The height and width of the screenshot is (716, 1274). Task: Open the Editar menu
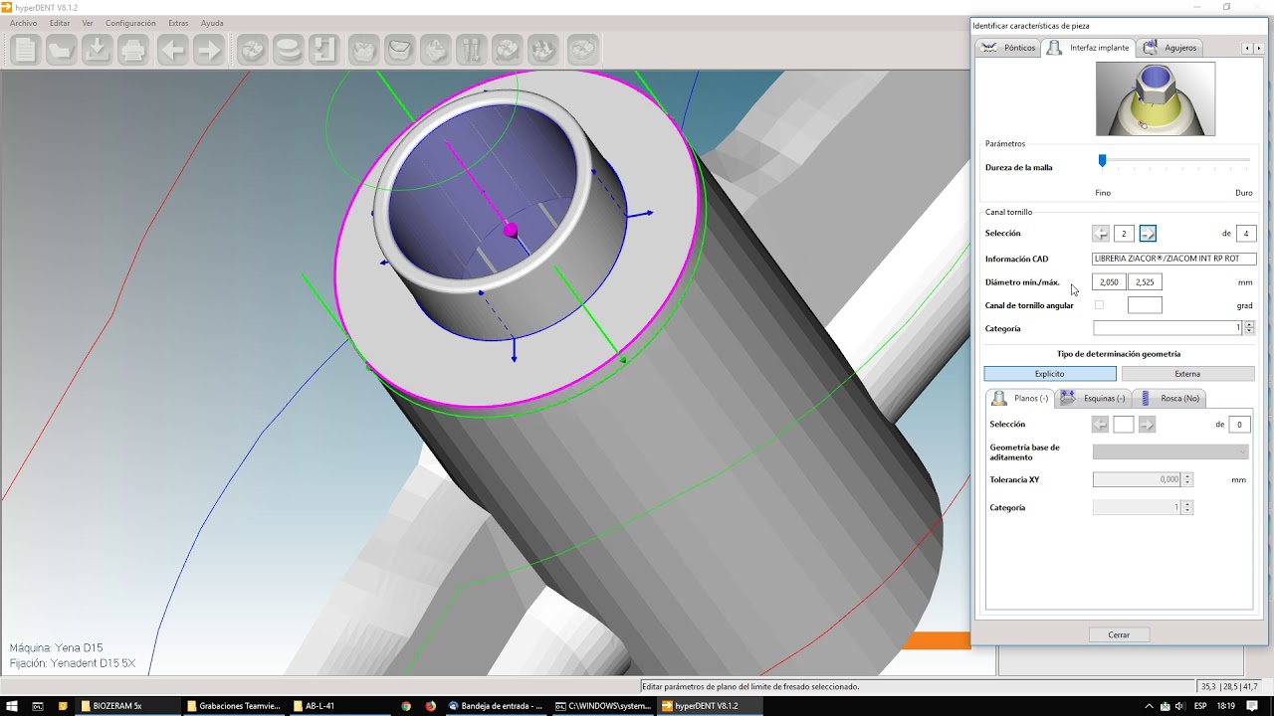[x=60, y=23]
